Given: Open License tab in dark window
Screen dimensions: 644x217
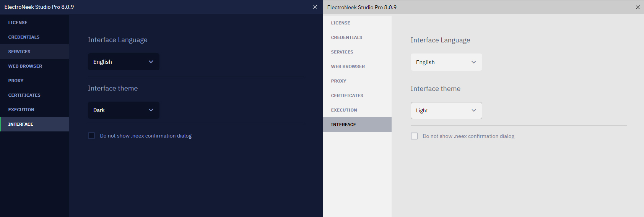Looking at the screenshot, I should [x=34, y=23].
